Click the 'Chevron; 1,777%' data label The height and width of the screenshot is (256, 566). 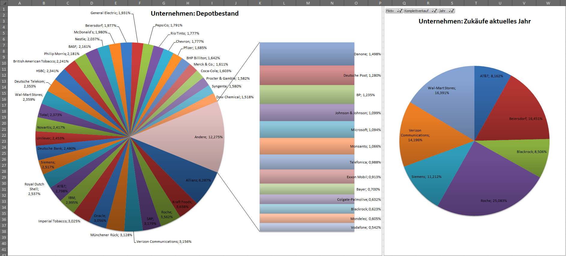tap(190, 41)
